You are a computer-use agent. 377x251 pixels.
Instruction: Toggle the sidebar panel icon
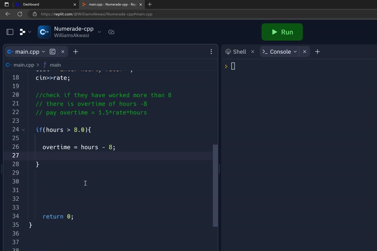(10, 32)
